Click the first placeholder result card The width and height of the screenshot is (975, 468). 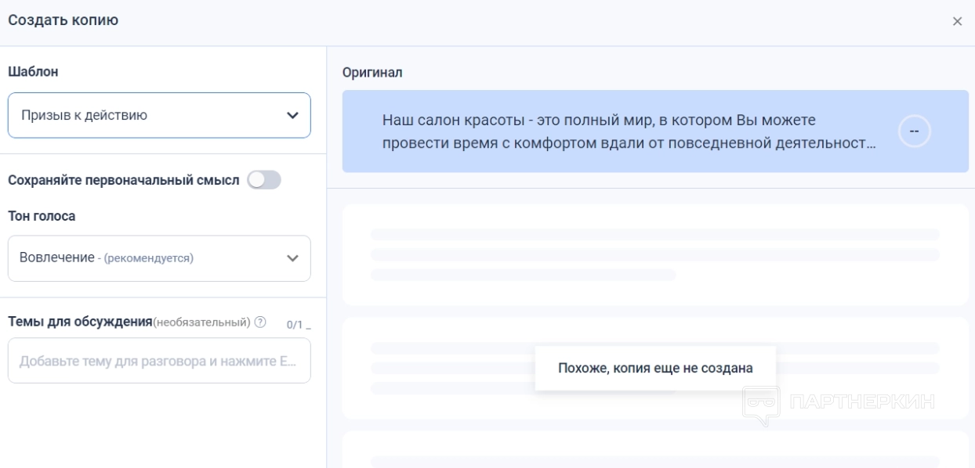click(655, 254)
